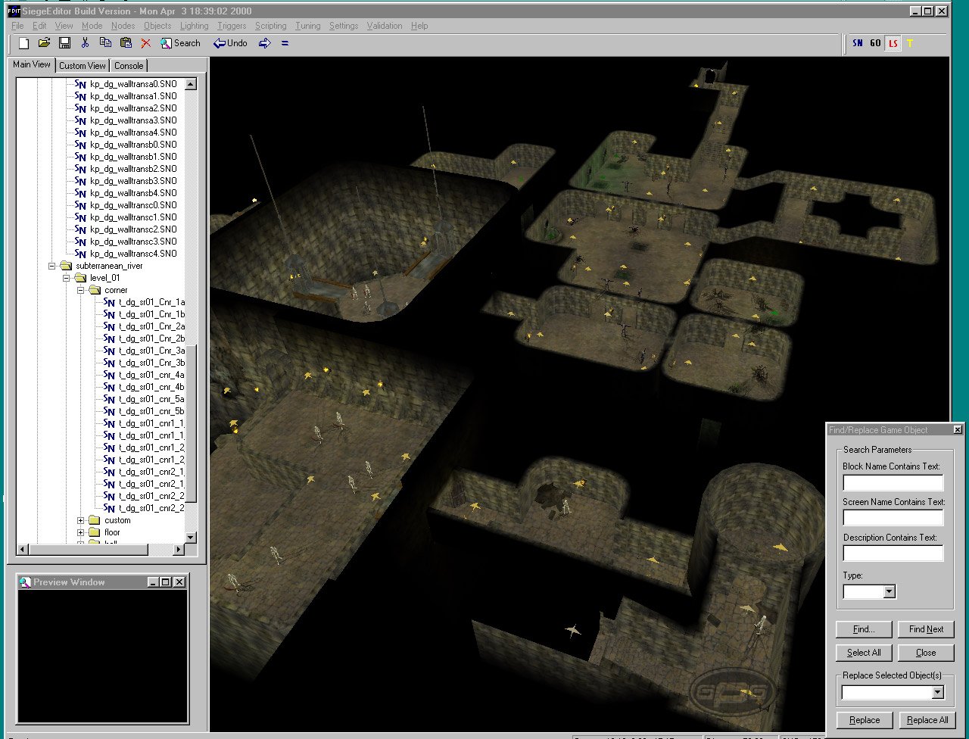Click the Cut scissors icon

[86, 43]
